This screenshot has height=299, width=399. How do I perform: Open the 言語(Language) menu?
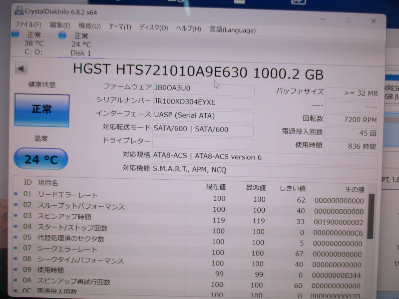point(233,30)
